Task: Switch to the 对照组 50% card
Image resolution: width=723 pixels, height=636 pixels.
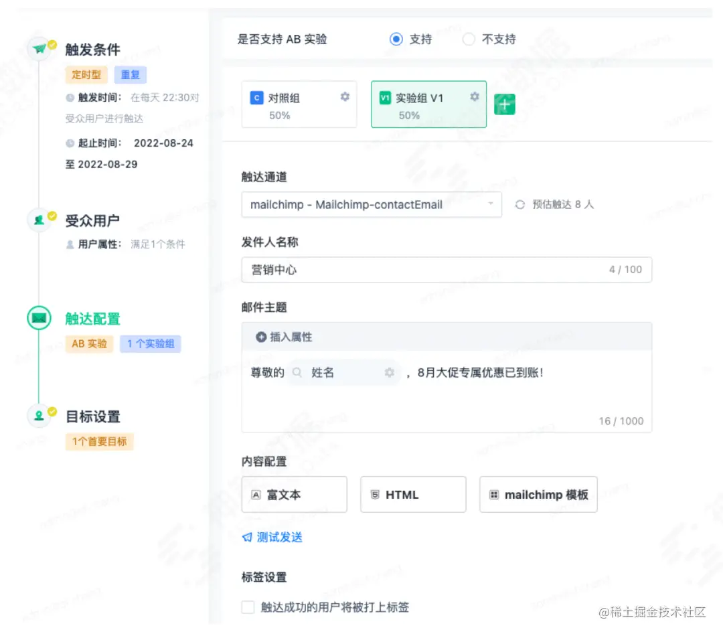Action: coord(299,104)
